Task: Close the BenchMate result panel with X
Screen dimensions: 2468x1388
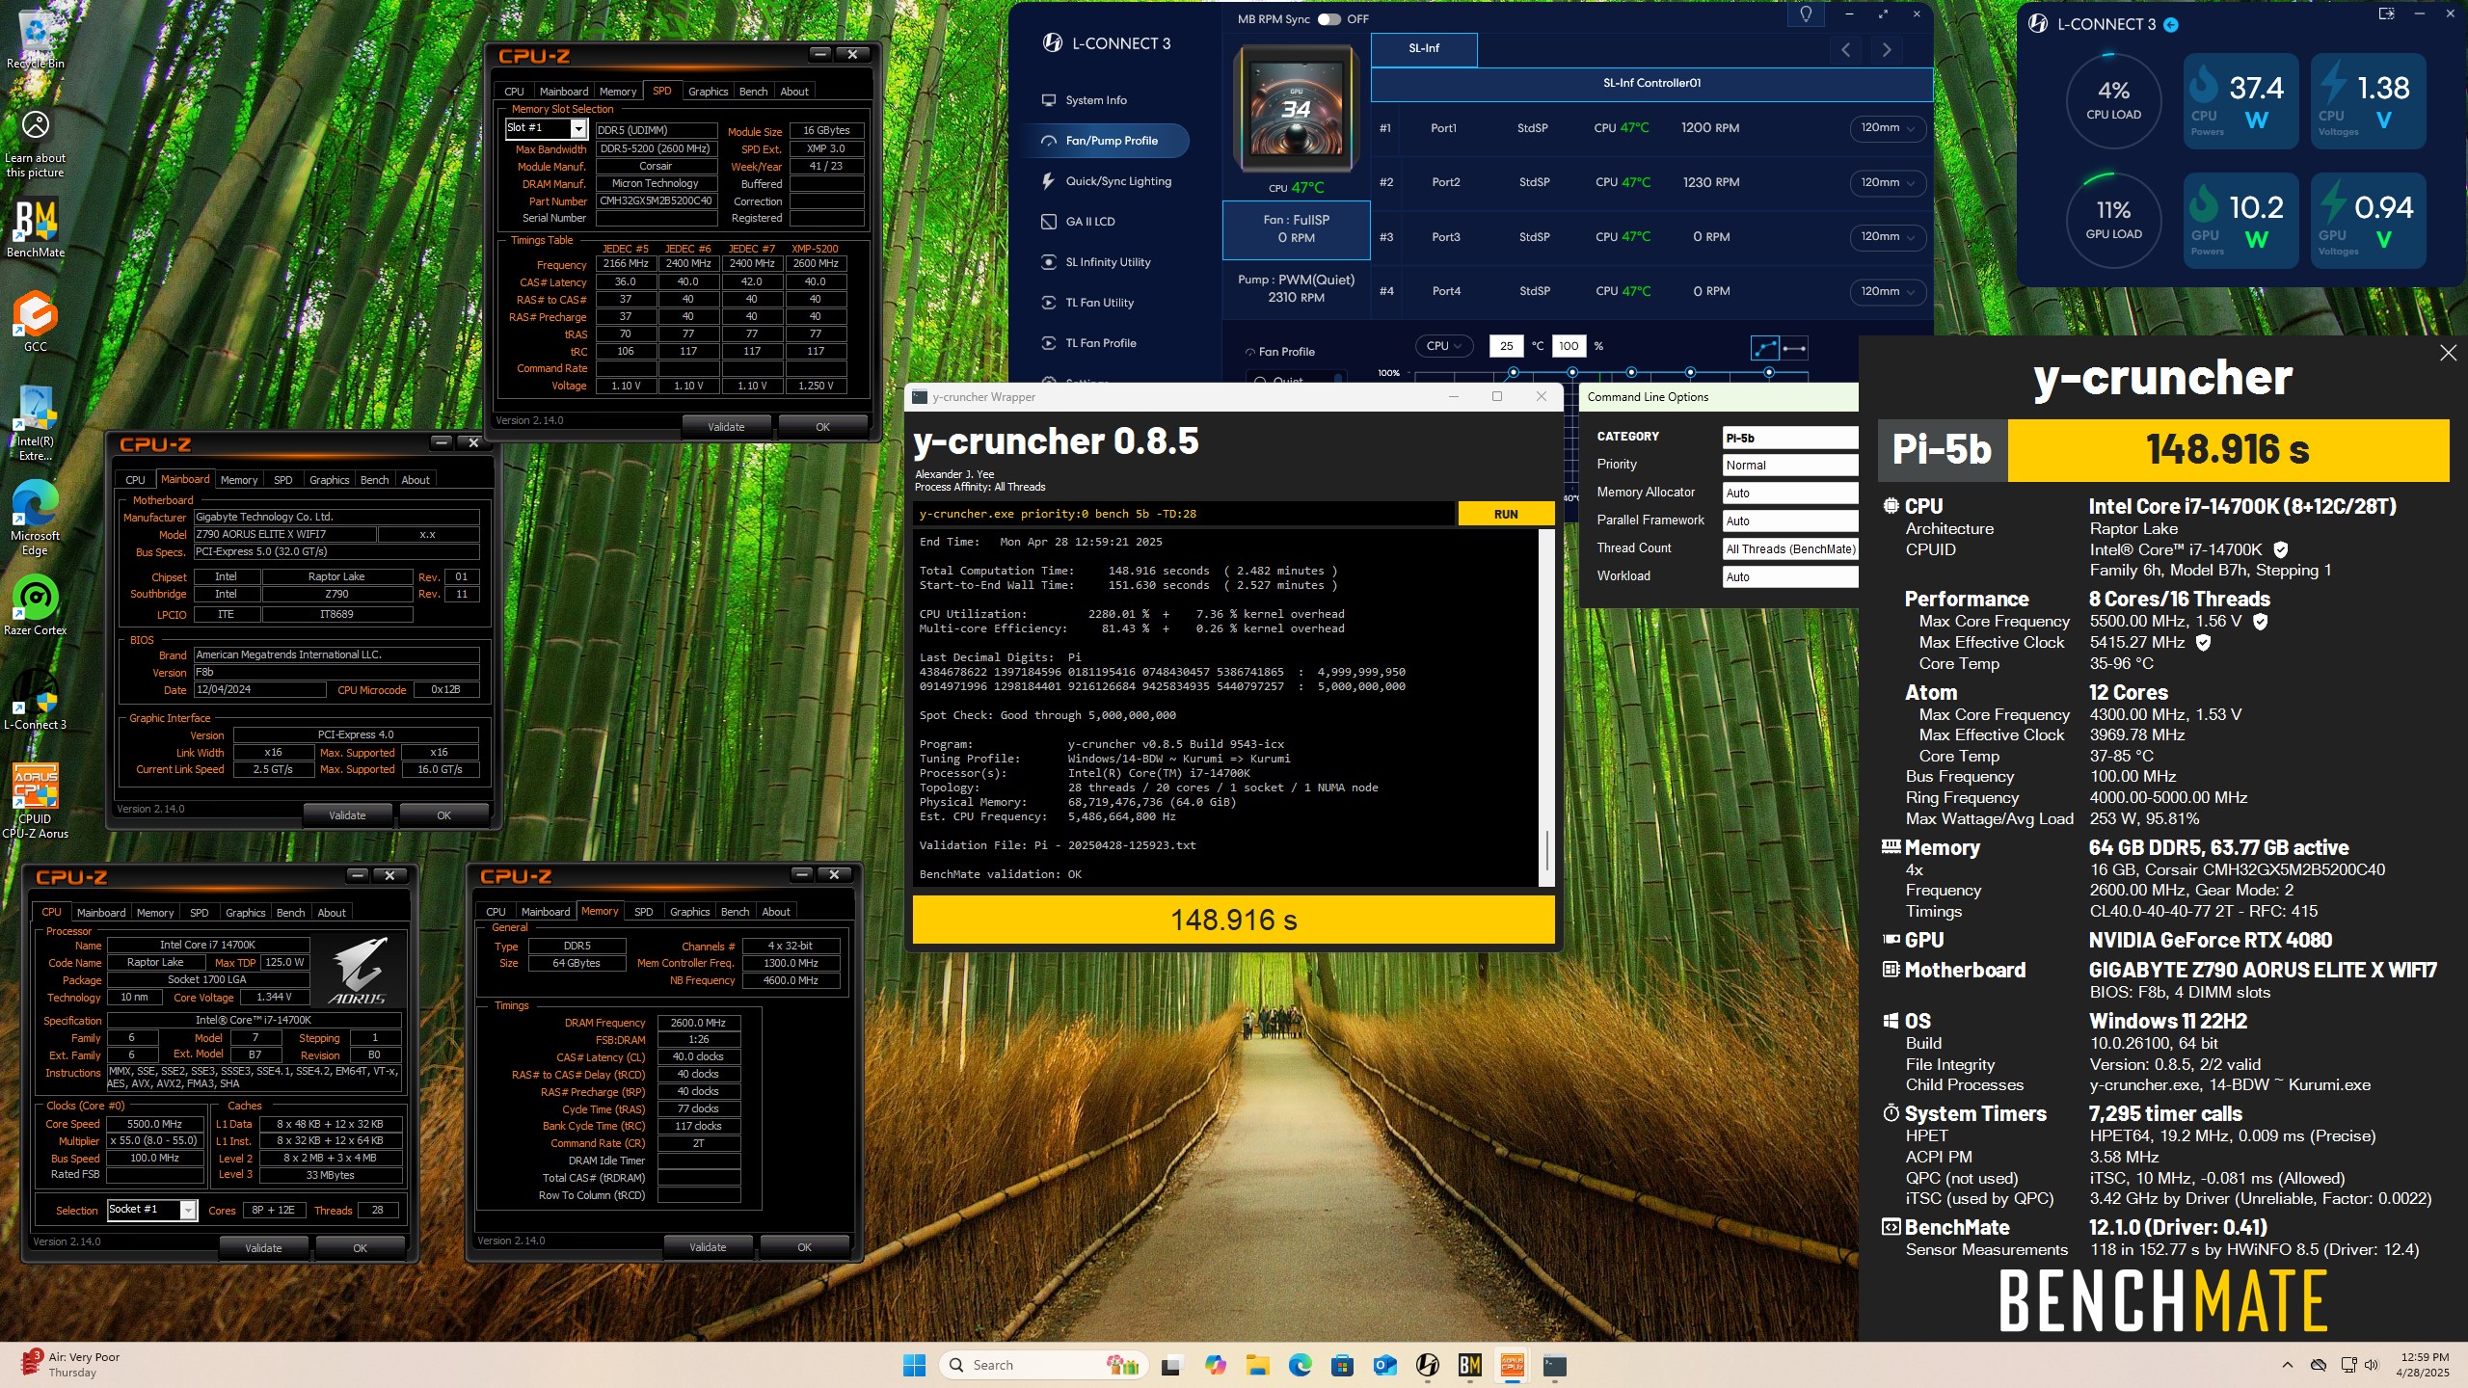Action: click(x=2448, y=354)
